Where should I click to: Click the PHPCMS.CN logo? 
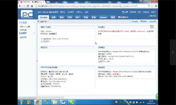point(27,14)
